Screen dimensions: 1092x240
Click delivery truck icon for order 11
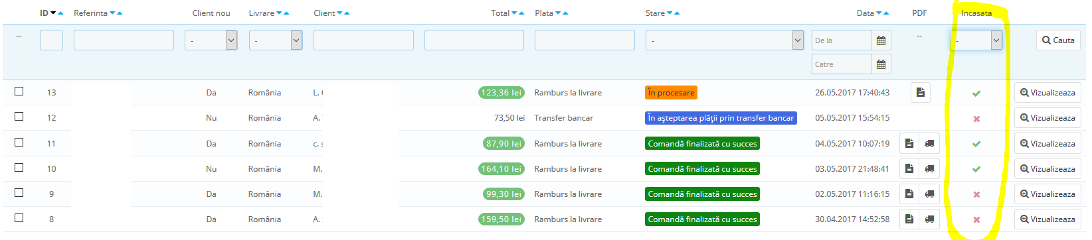(x=929, y=143)
